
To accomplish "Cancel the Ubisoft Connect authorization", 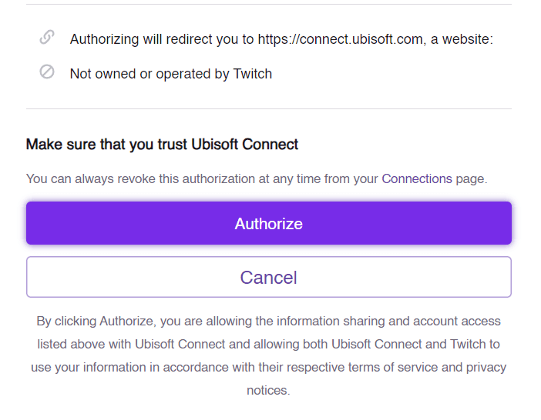I will pyautogui.click(x=268, y=277).
